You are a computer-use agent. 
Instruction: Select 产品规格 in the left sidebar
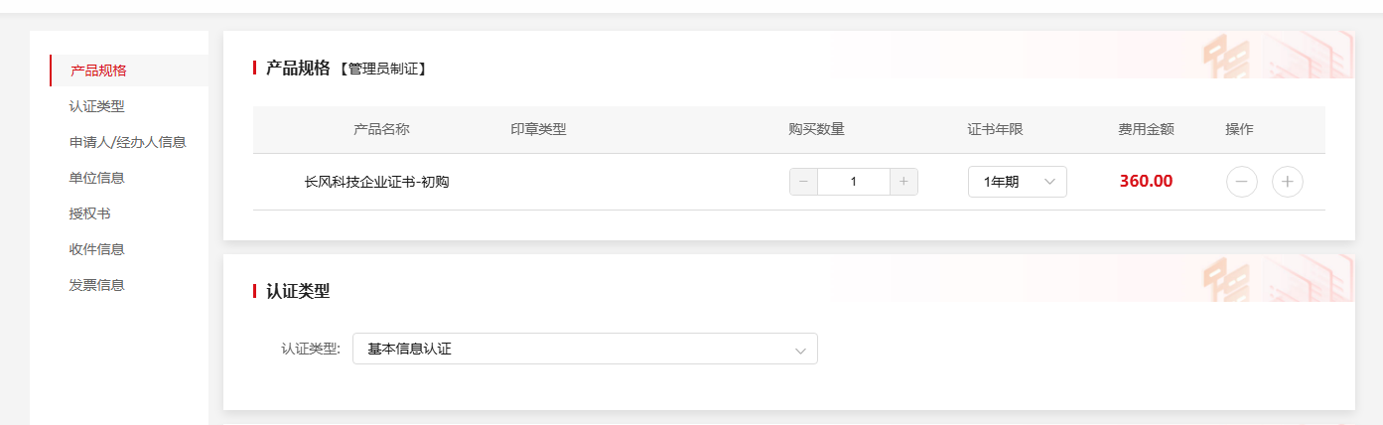click(98, 71)
